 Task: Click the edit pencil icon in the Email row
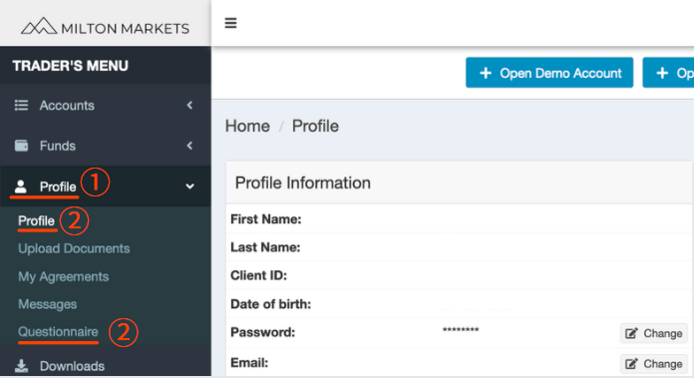(631, 364)
